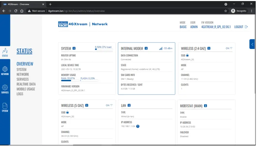Viewport: 257px width, 146px height.
Task: Expand the right side panel arrow
Action: [x=252, y=44]
